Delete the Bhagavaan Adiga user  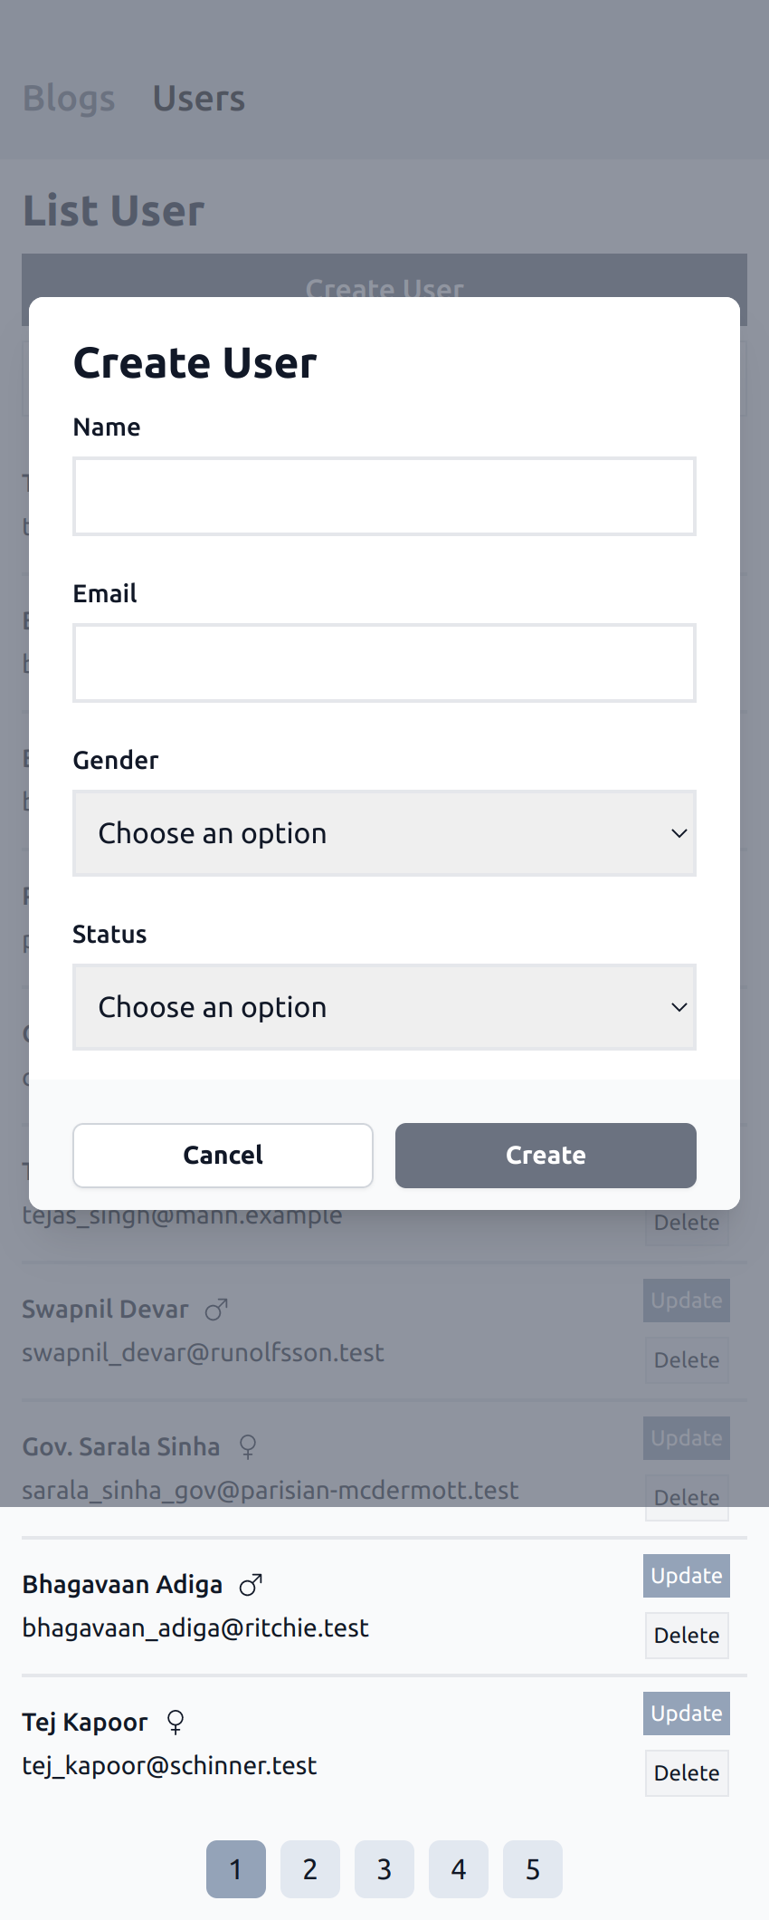click(x=686, y=1636)
